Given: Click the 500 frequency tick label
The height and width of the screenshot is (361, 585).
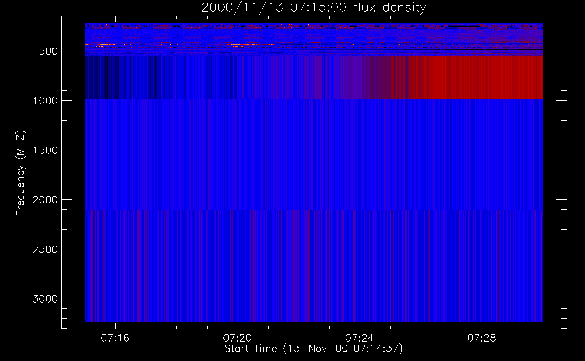Looking at the screenshot, I should pyautogui.click(x=48, y=51).
